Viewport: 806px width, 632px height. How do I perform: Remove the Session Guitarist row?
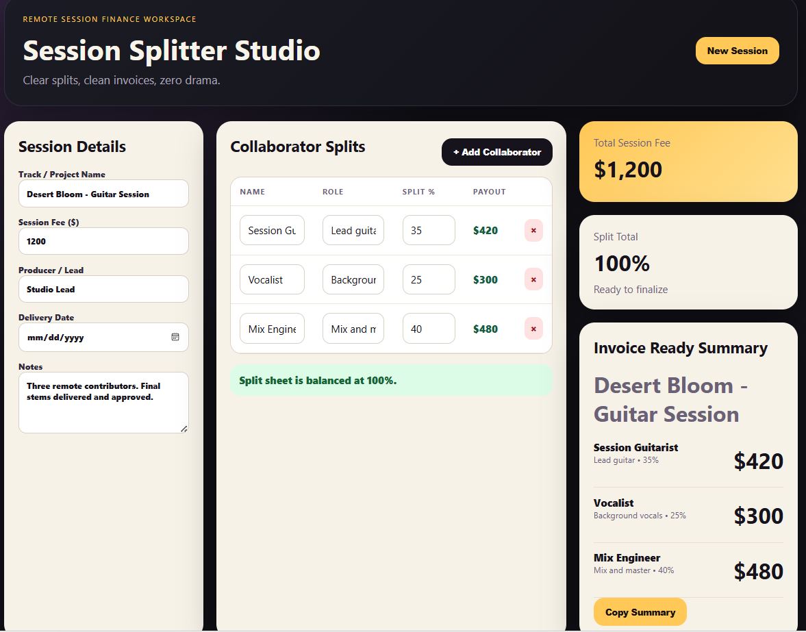[533, 230]
